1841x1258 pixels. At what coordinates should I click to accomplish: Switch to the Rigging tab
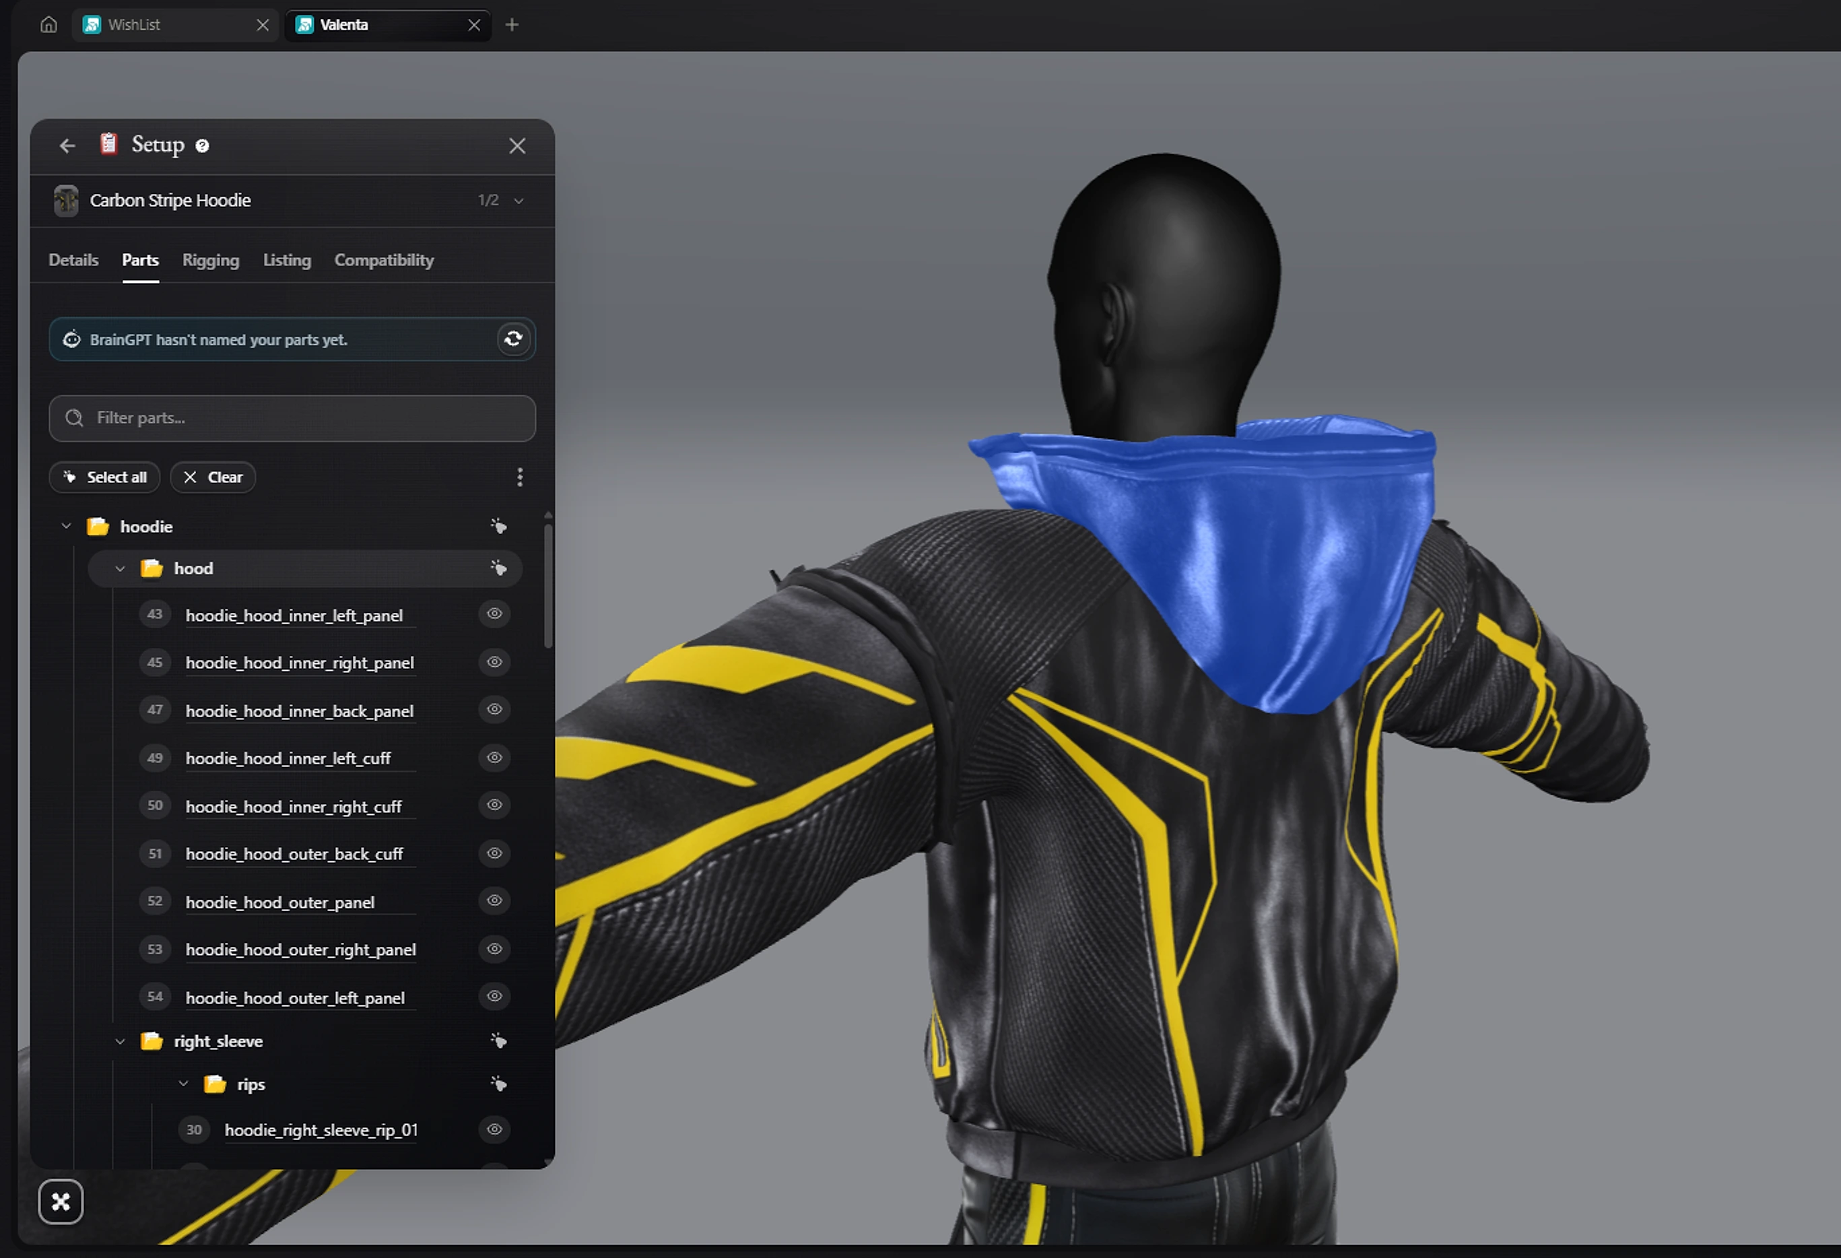[211, 261]
